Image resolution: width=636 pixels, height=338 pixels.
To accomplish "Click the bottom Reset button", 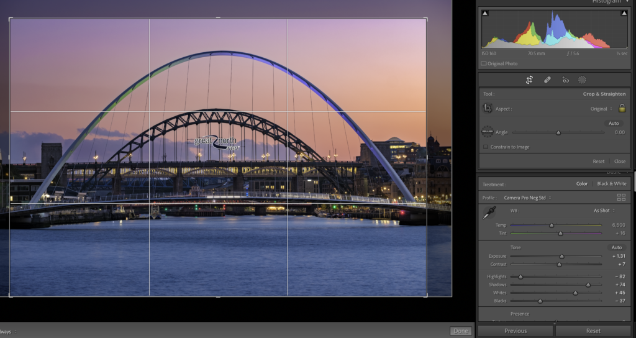I will point(593,331).
